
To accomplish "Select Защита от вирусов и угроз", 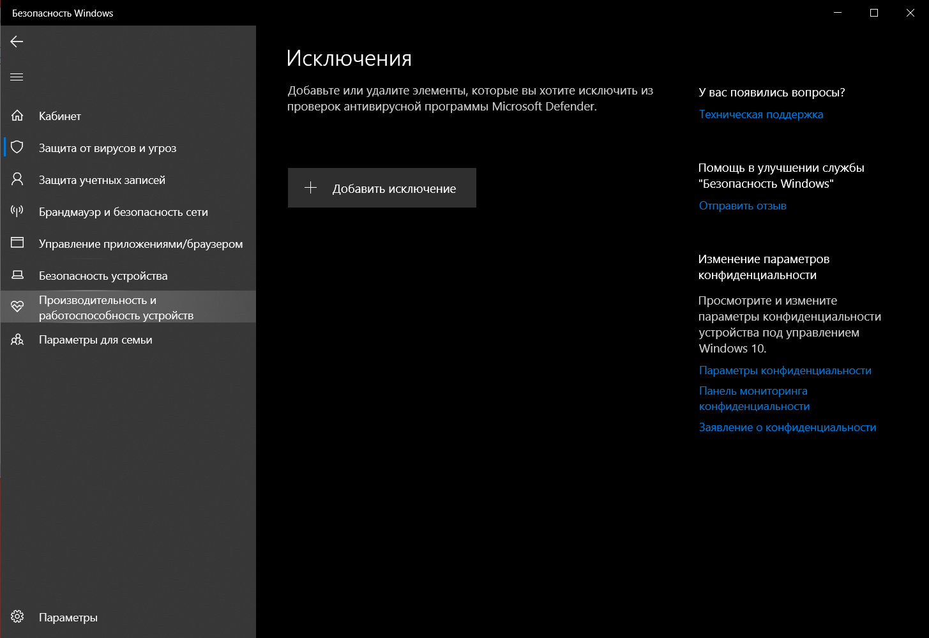I will coord(128,148).
